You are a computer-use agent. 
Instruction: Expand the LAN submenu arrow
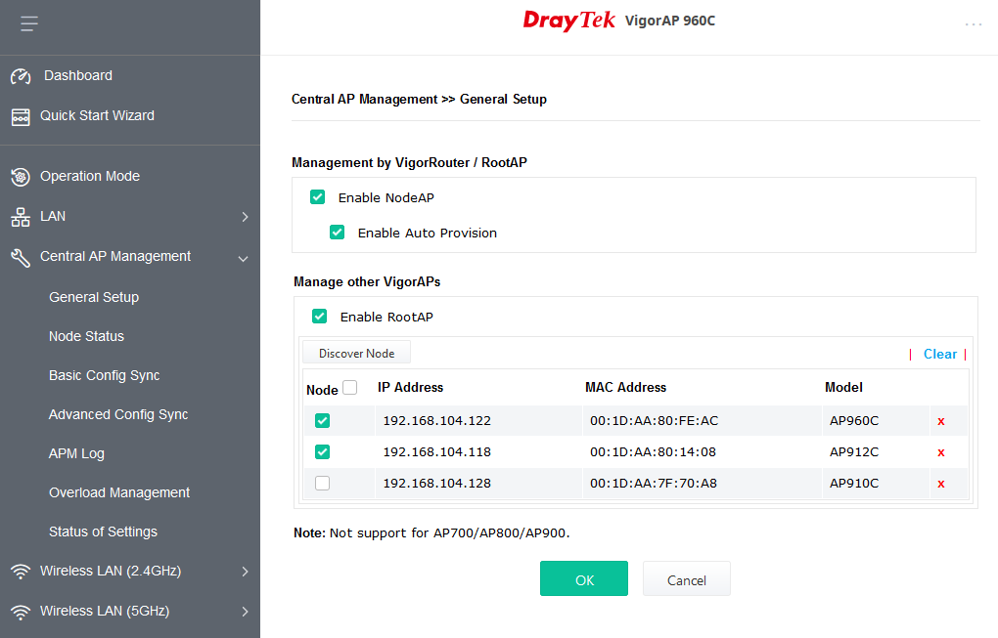coord(245,217)
